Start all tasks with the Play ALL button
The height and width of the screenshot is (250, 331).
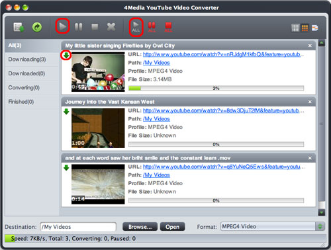click(x=136, y=27)
